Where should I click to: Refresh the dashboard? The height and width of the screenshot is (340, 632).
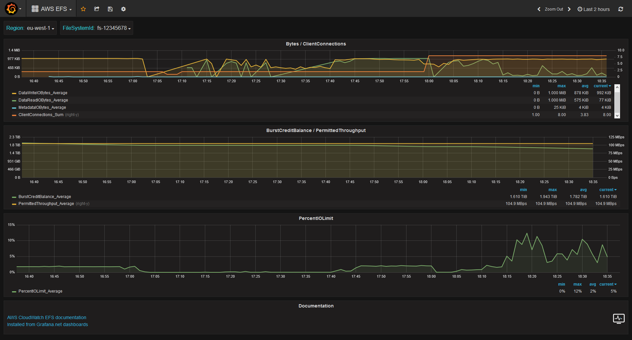[x=621, y=9]
